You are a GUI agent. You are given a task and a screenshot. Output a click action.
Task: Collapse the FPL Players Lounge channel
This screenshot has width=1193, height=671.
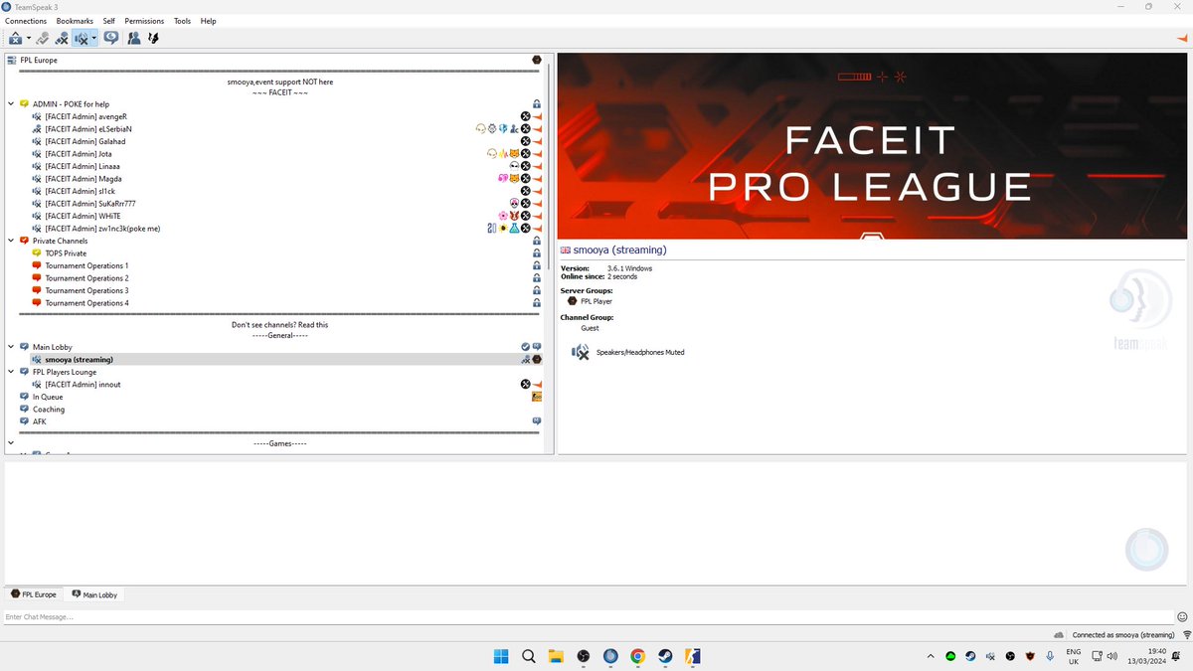(x=12, y=372)
